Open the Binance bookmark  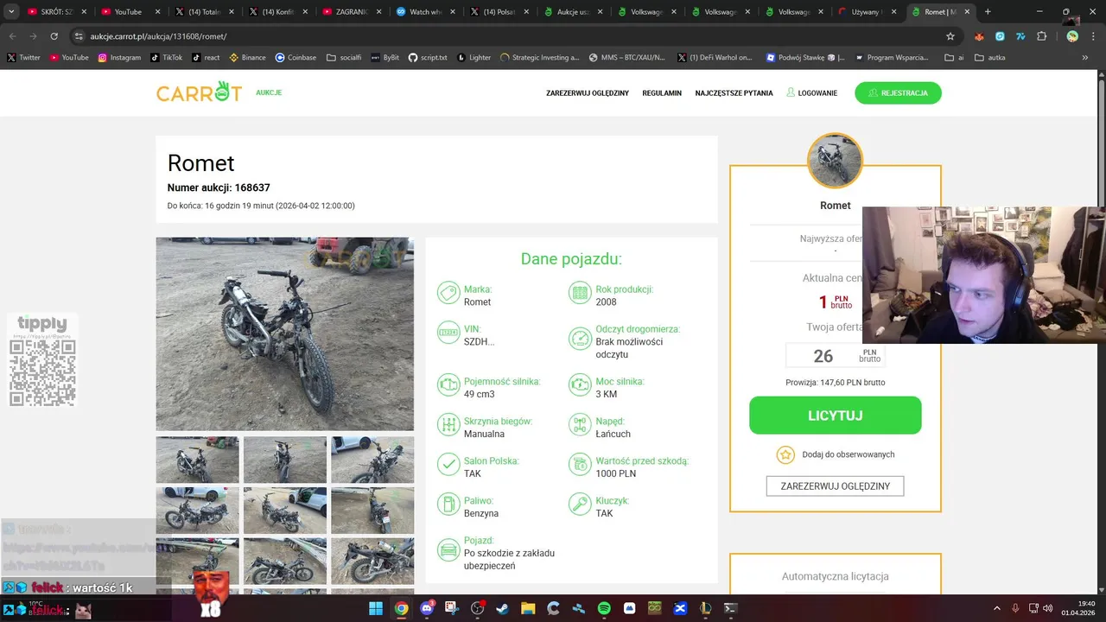point(247,58)
